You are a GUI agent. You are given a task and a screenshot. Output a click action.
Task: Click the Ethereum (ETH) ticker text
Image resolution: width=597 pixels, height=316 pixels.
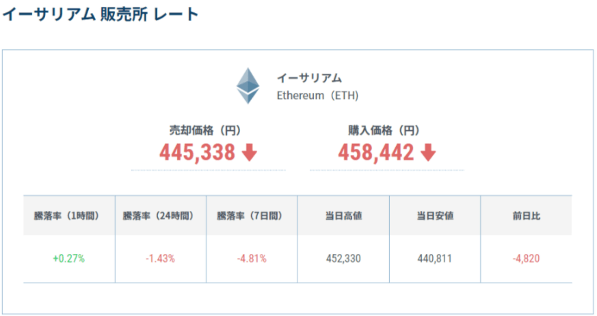coord(317,96)
